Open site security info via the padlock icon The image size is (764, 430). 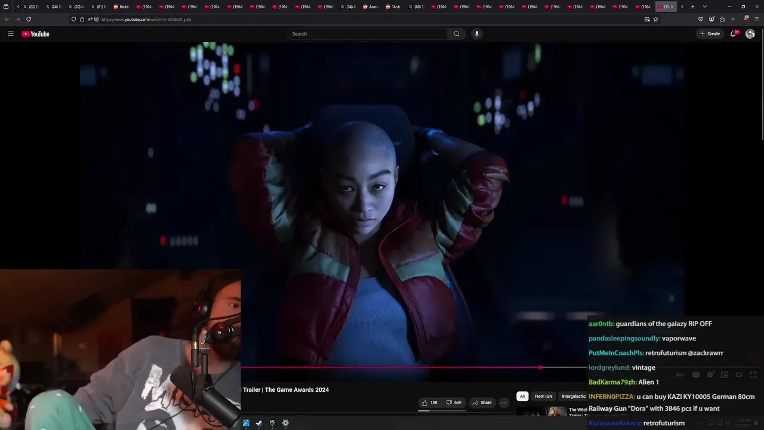point(82,19)
